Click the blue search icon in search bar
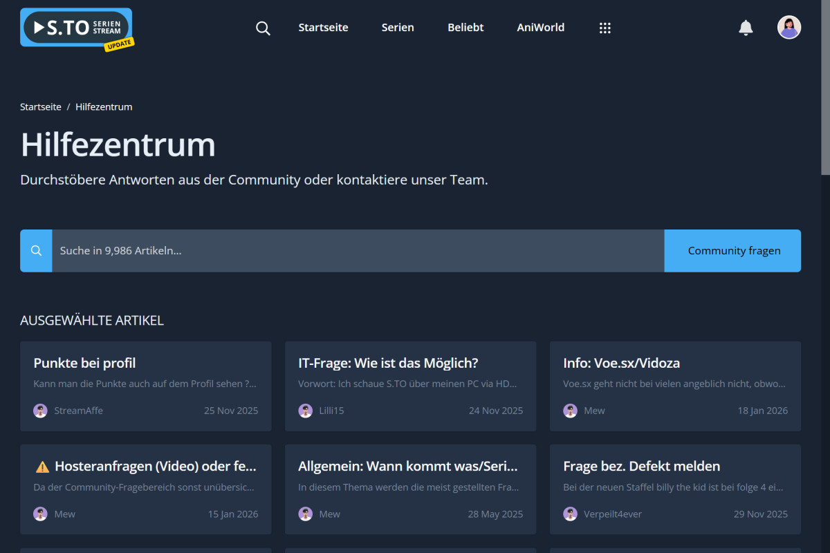Viewport: 830px width, 553px height. [36, 251]
